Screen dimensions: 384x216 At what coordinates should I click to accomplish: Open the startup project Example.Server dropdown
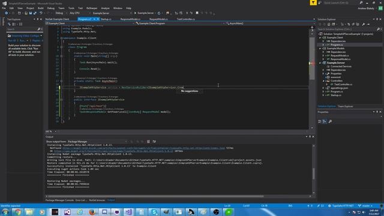112,13
